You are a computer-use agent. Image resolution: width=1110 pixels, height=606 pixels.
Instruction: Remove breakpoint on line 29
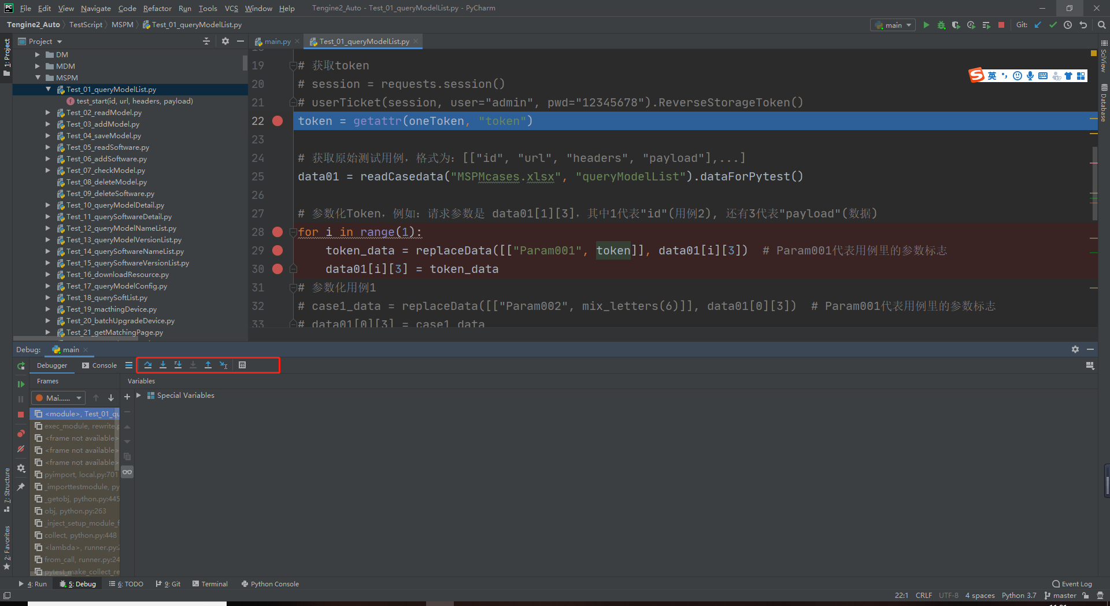point(277,250)
